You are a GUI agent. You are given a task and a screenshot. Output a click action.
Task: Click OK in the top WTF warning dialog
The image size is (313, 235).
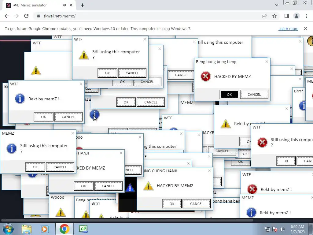tap(107, 73)
